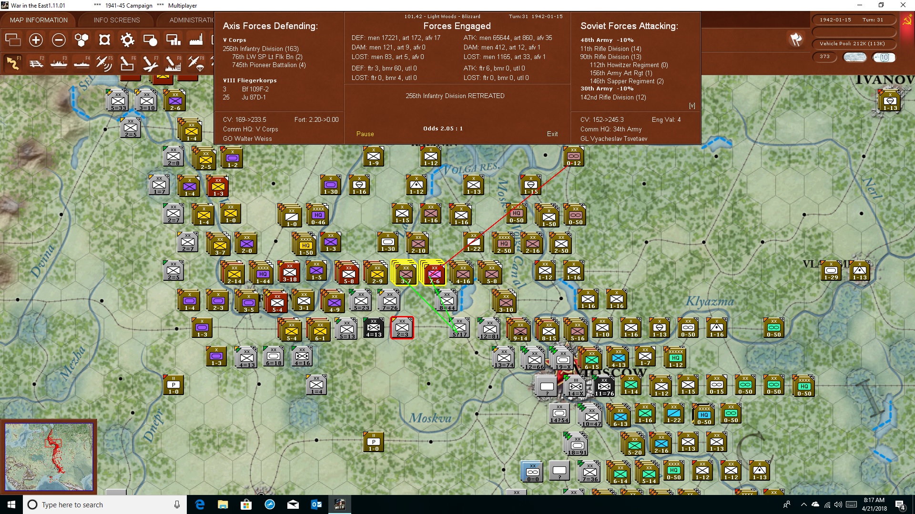Click the overlapping windows map view icon

point(13,40)
